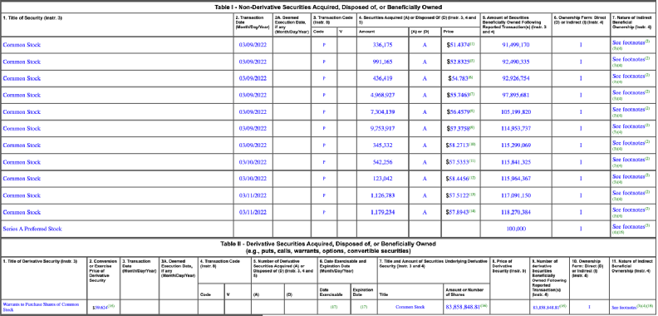
Task: Open footnote (1) beside price $51.4374
Action: pos(472,44)
